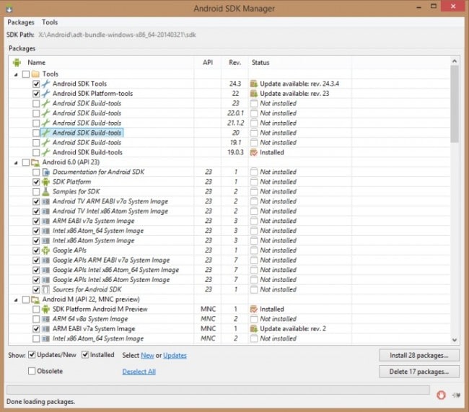This screenshot has height=412, width=469.
Task: Check the ARM 64 v8a System Image checkbox
Action: click(x=36, y=319)
